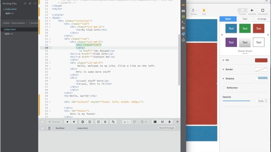Show next shape styles page arrow
Viewport: 271px width, 152px height.
pyautogui.click(x=268, y=35)
